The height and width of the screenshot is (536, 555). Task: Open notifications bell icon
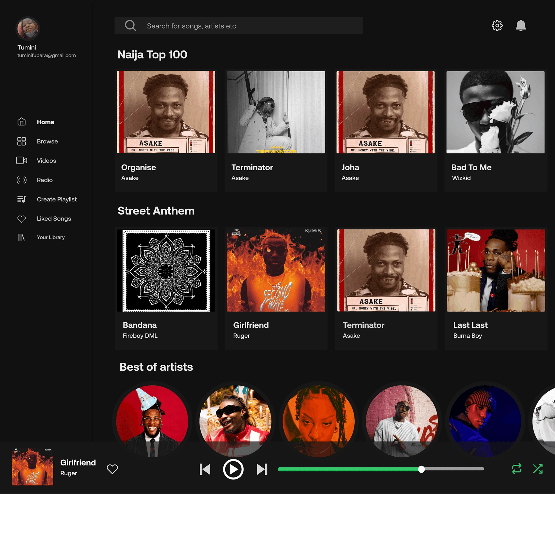click(x=521, y=26)
